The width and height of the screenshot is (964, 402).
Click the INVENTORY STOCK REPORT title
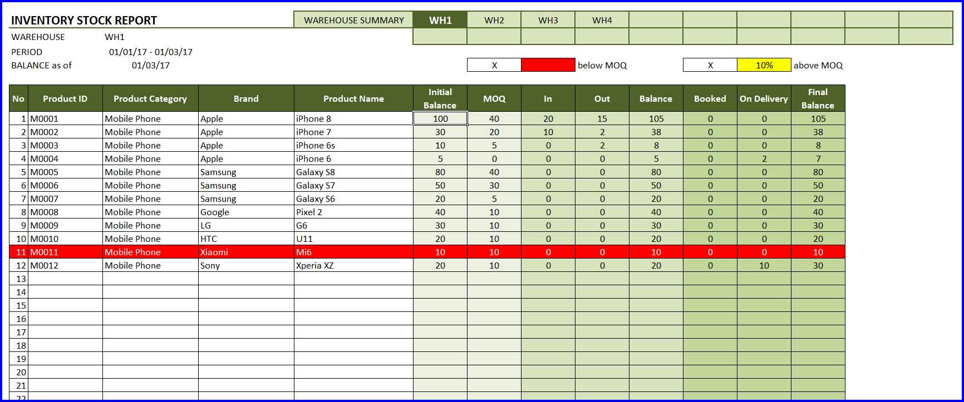pyautogui.click(x=84, y=21)
